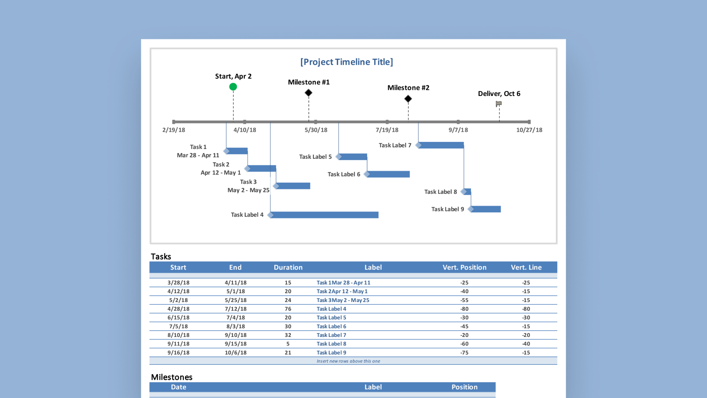Open the Task Label 6 hyperlink
The image size is (707, 398).
[331, 326]
